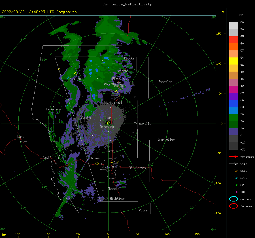255x238 pixels.
Task: Click the yellow diamond marker near RockyMH
Action: click(76, 74)
